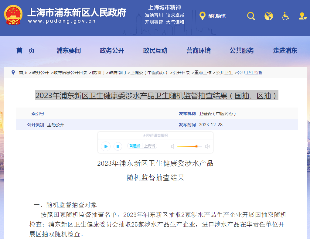Switch narration to 上海话
Viewport: 310px width, 239px height.
(x=150, y=146)
